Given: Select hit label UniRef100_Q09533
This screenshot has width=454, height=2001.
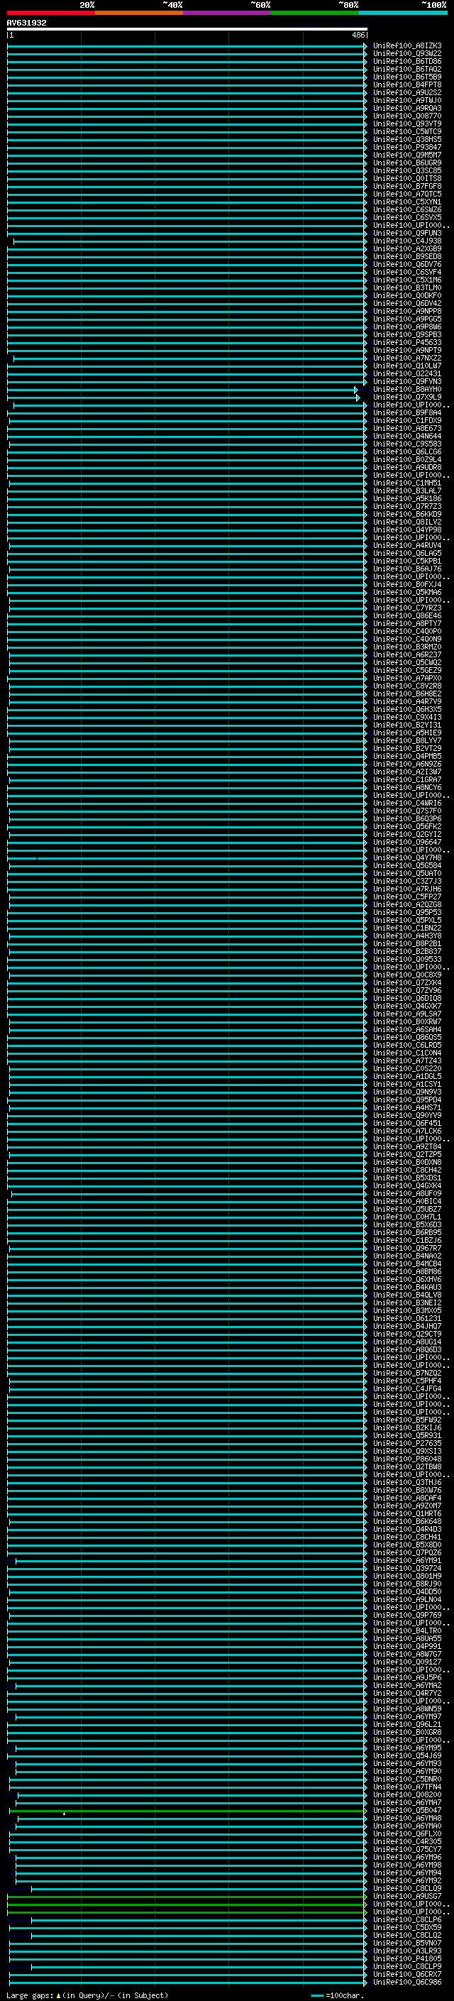Looking at the screenshot, I should coord(407,960).
